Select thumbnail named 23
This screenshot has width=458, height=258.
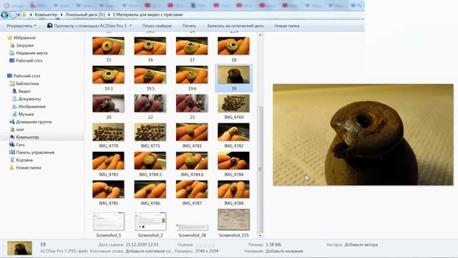(x=192, y=103)
